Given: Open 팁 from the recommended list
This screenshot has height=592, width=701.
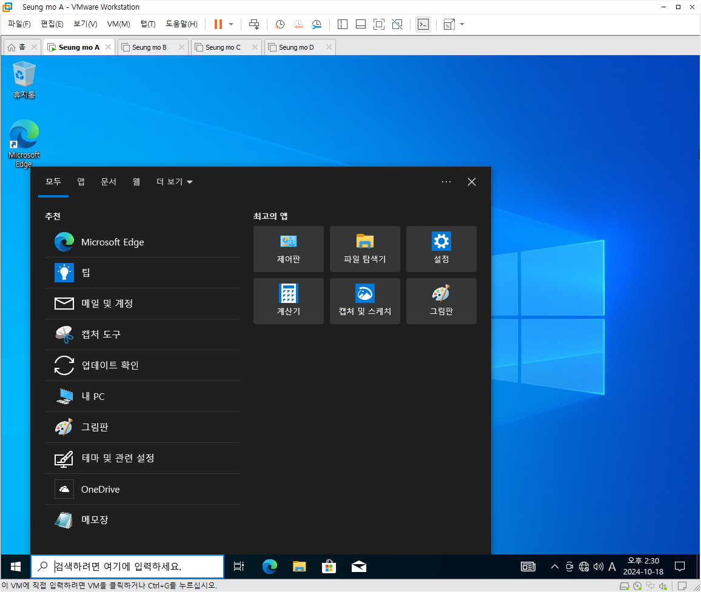Looking at the screenshot, I should 142,273.
